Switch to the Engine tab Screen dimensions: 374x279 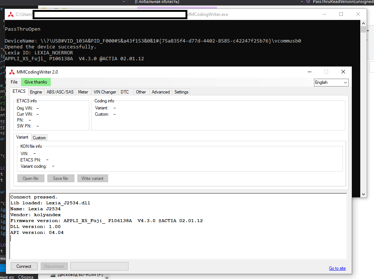pos(36,92)
